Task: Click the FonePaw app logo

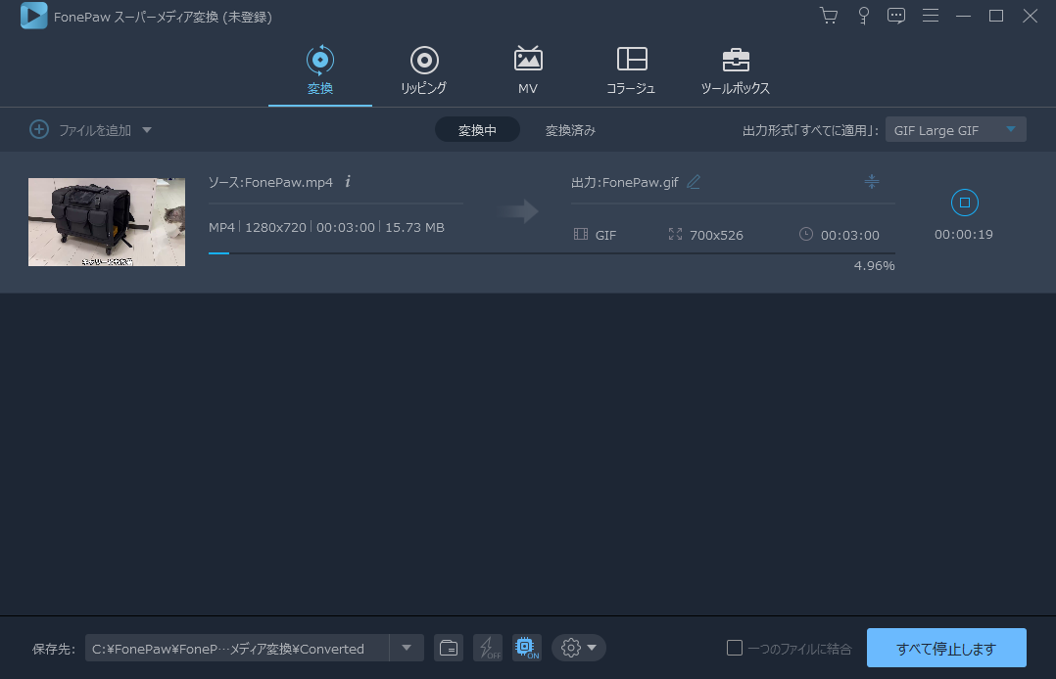Action: click(33, 16)
